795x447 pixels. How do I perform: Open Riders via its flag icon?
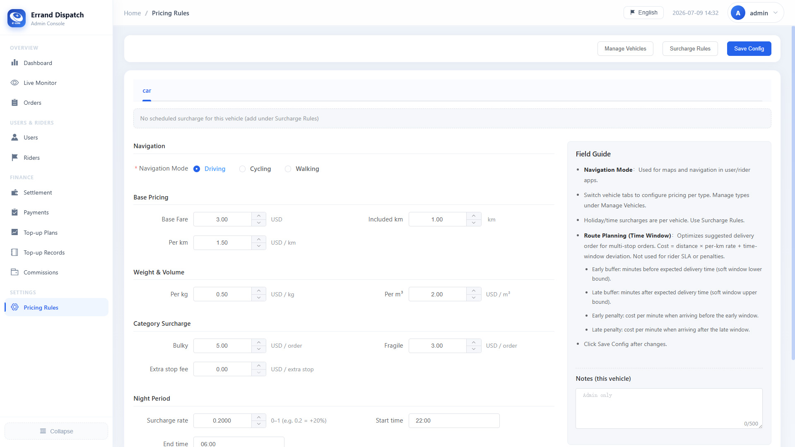(15, 158)
